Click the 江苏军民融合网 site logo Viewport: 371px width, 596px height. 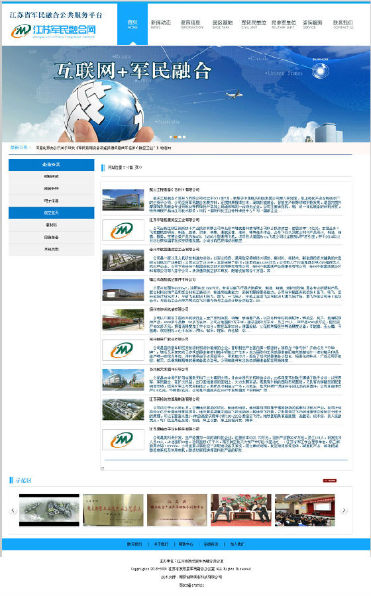(53, 30)
